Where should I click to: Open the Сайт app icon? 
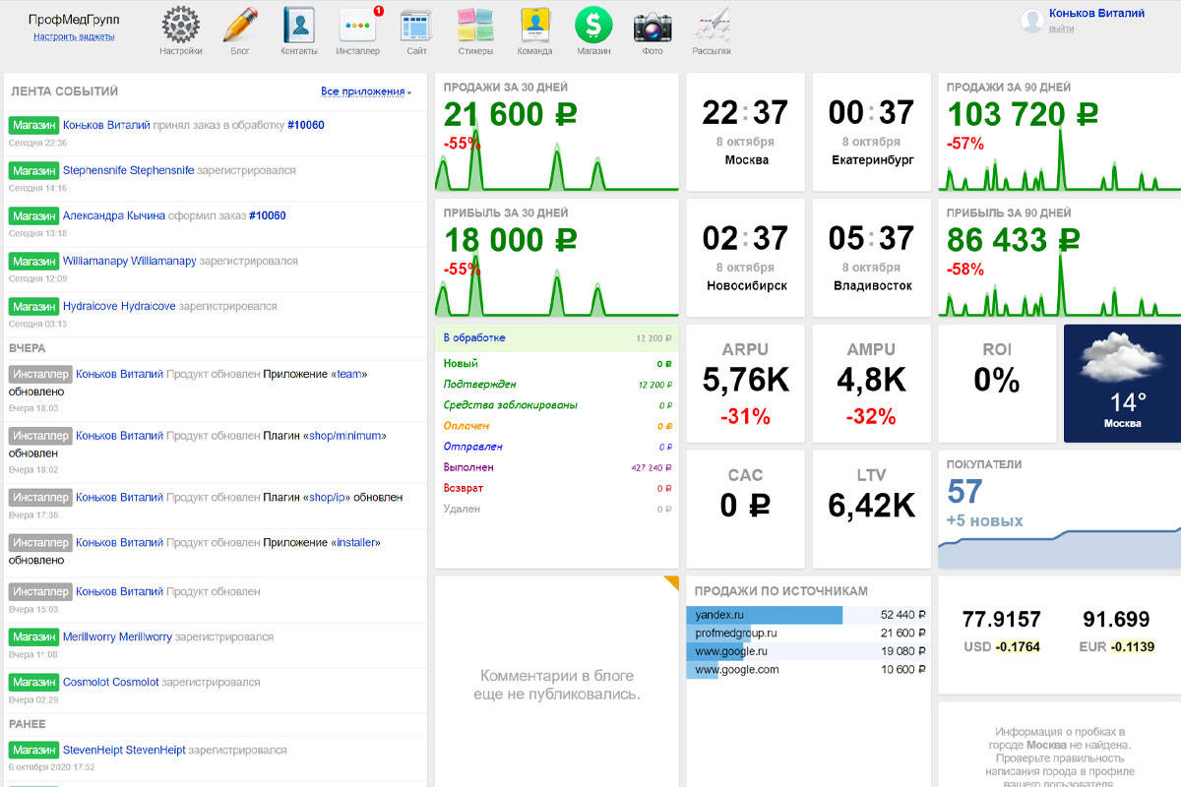pos(416,26)
